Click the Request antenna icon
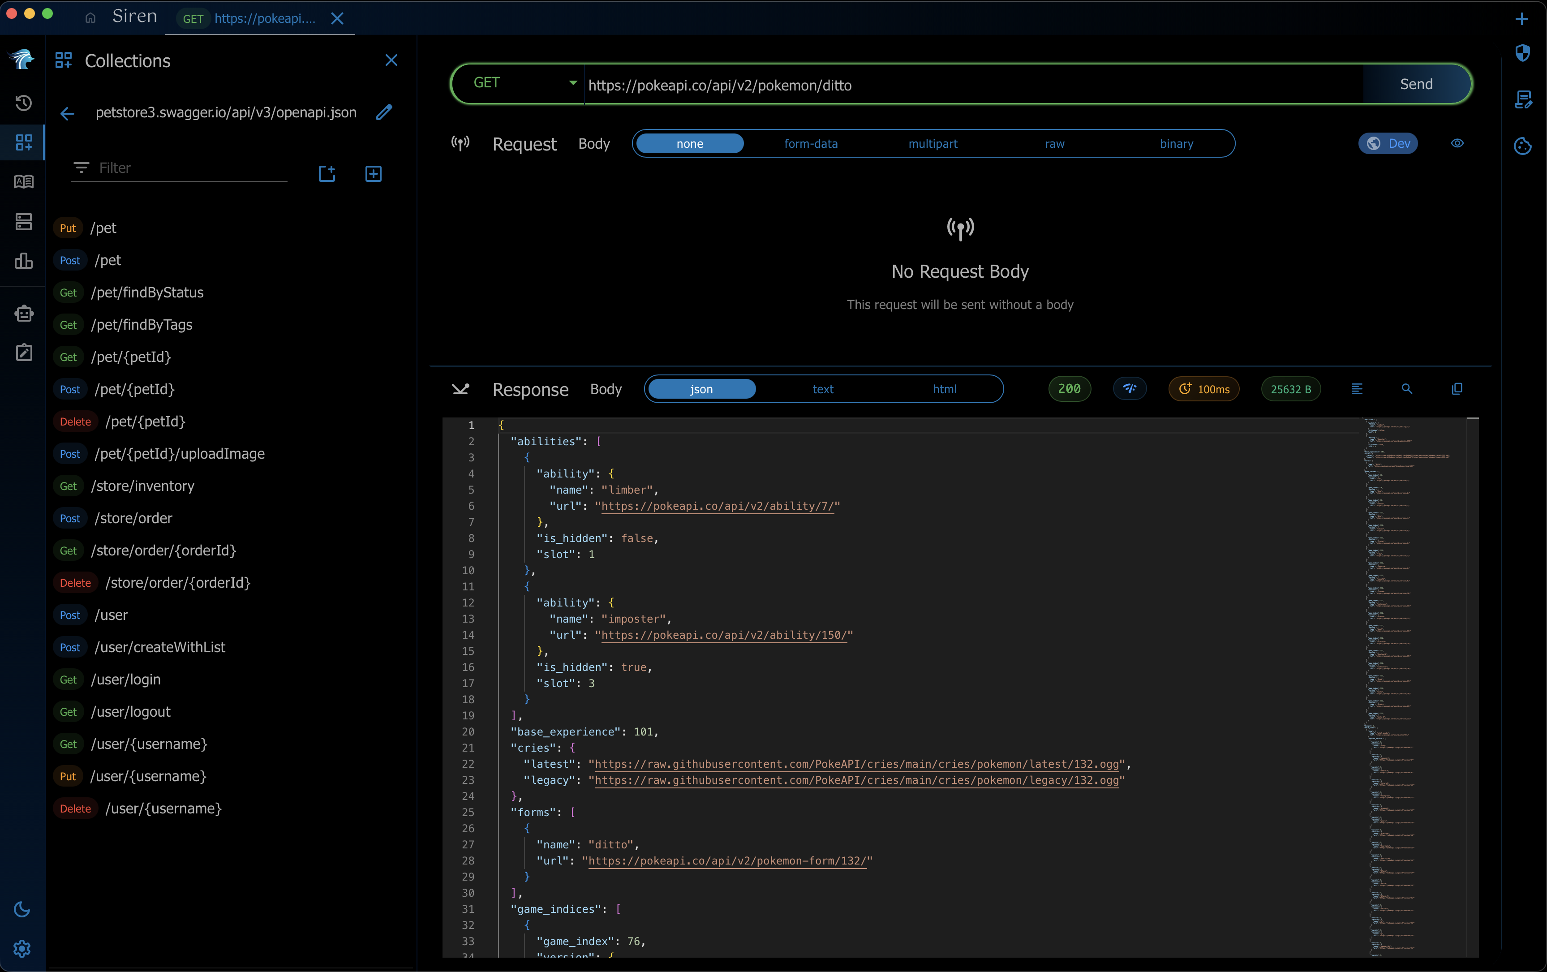This screenshot has width=1547, height=972. pyautogui.click(x=460, y=142)
